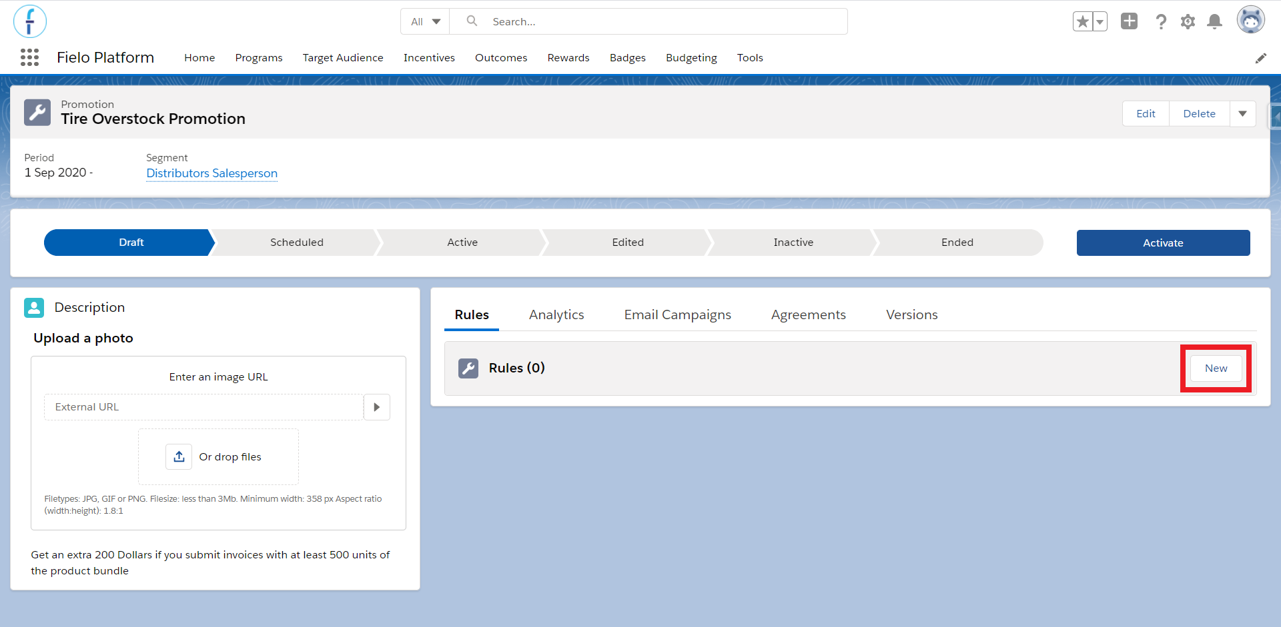Click the Activate button
The height and width of the screenshot is (627, 1281).
tap(1163, 243)
